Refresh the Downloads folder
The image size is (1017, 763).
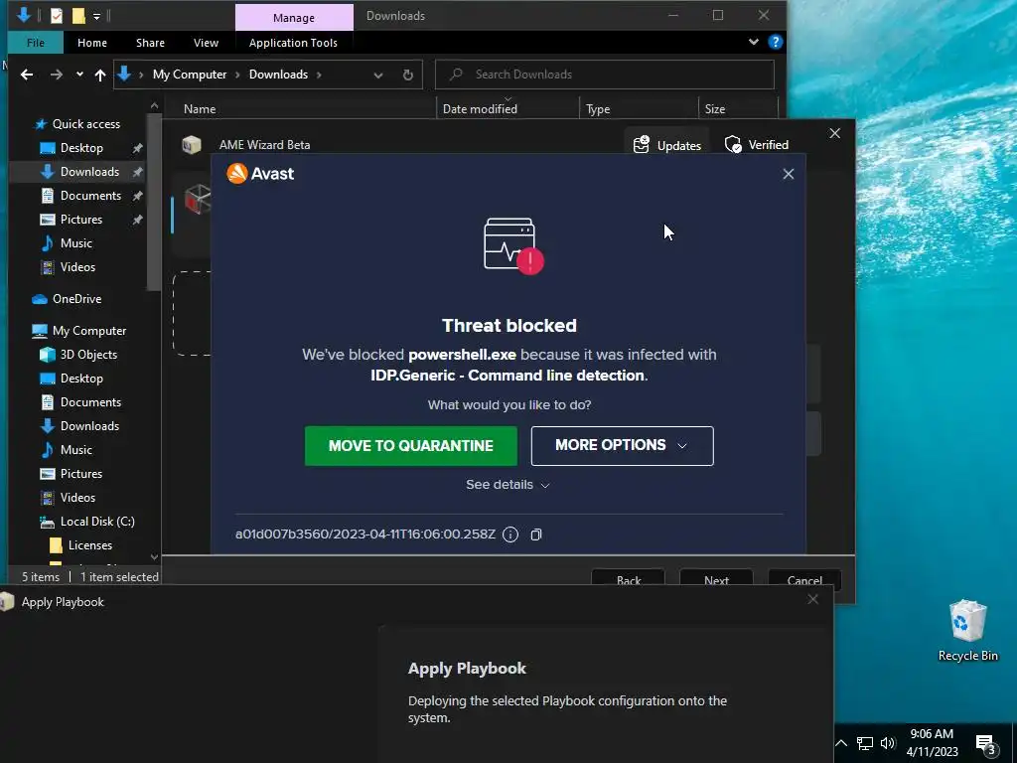click(408, 75)
